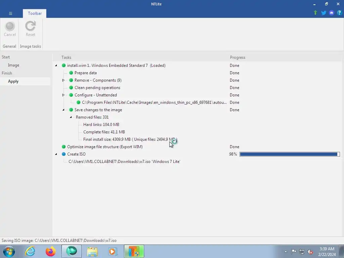Launch Internet Explorer from the taskbar
The image size is (344, 258).
click(30, 251)
